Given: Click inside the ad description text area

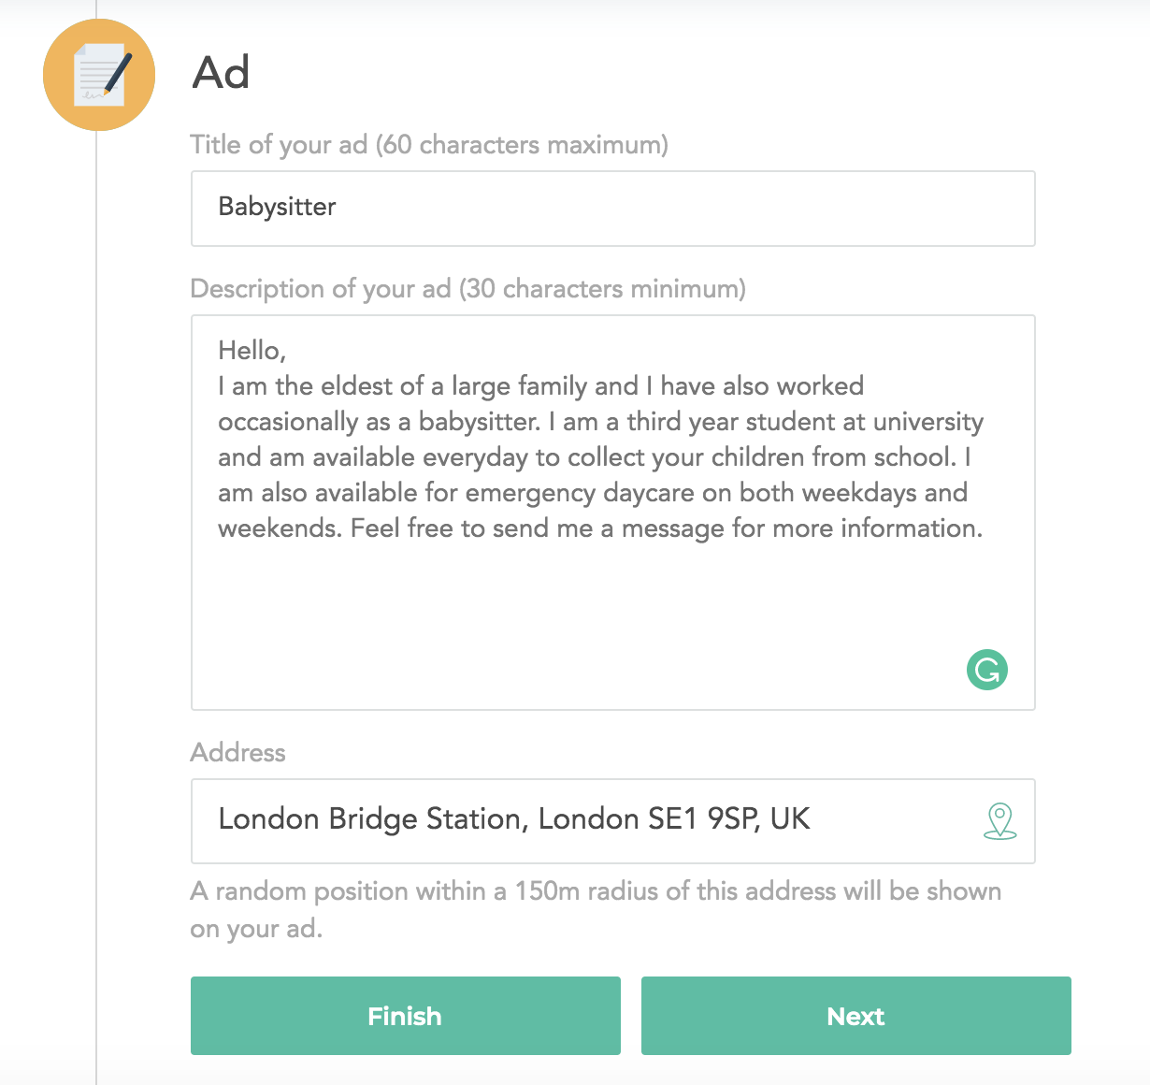Looking at the screenshot, I should (x=613, y=513).
